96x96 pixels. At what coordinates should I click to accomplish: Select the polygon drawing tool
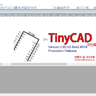pyautogui.click(x=59, y=8)
